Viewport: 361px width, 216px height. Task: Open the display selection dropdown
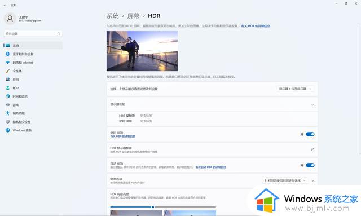coord(295,89)
